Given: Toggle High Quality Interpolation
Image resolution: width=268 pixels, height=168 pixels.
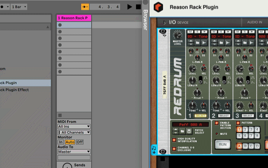Looking at the screenshot, I should coord(174,140).
